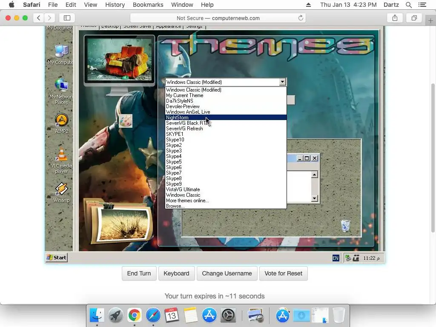Open the Apple menu

[11, 5]
